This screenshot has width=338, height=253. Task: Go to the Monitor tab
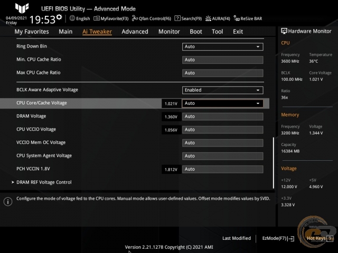click(x=169, y=32)
